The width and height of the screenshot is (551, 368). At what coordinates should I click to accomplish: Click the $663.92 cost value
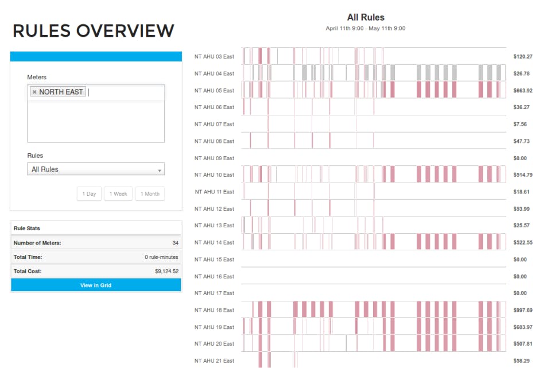523,91
